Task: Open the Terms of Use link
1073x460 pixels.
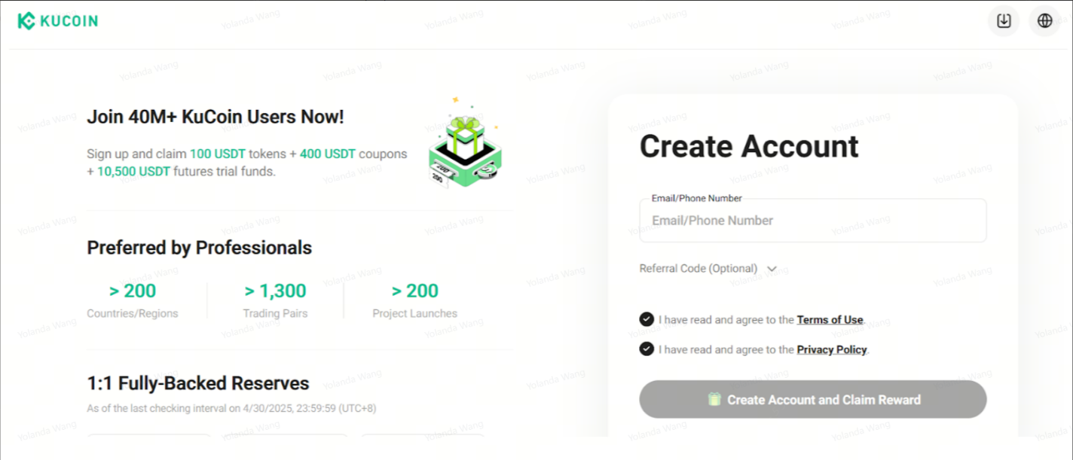Action: [x=830, y=320]
